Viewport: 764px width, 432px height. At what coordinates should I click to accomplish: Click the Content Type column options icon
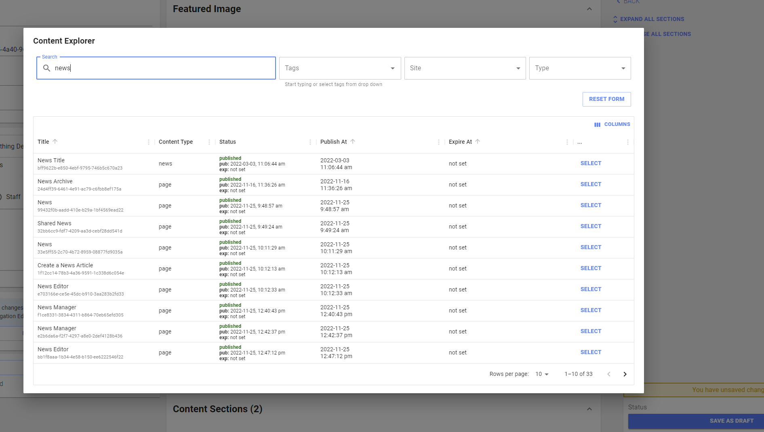click(x=209, y=142)
